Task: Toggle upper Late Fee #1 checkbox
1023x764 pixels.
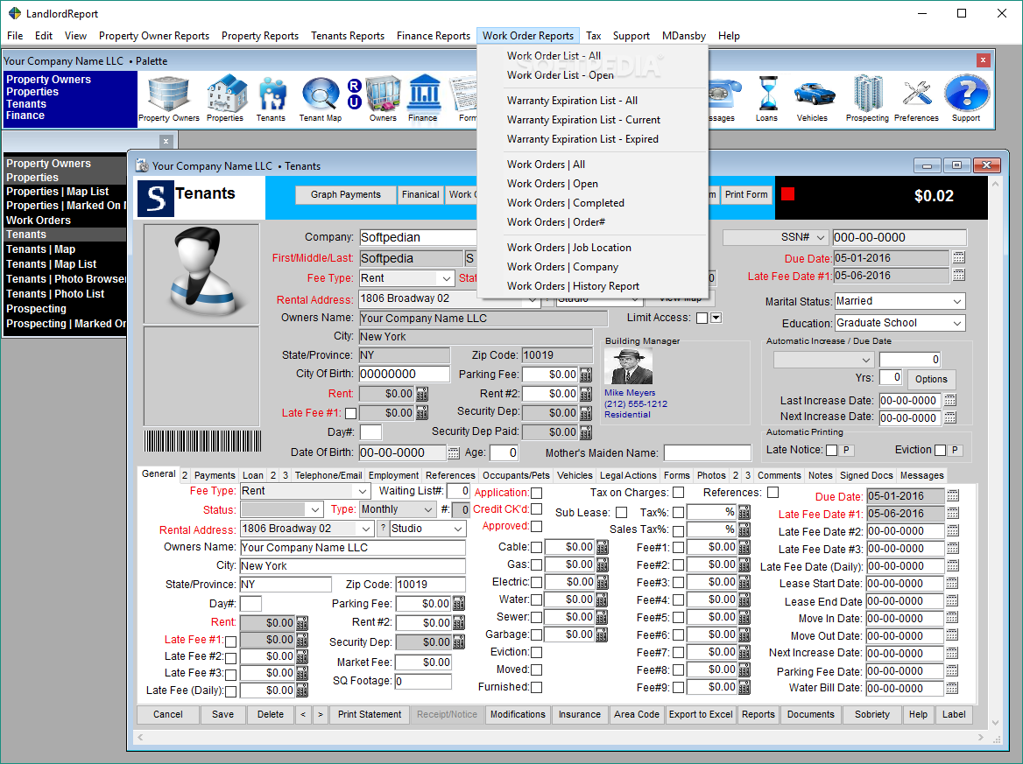Action: [x=351, y=413]
